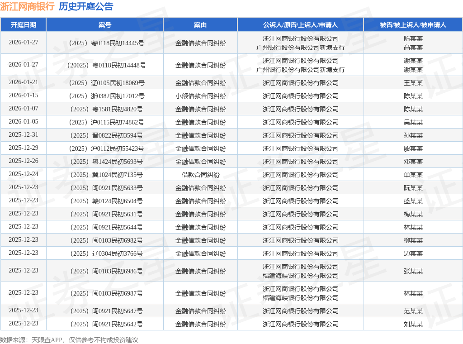Click defendant 殷某某
This screenshot has height=344, width=463.
[x=413, y=148]
